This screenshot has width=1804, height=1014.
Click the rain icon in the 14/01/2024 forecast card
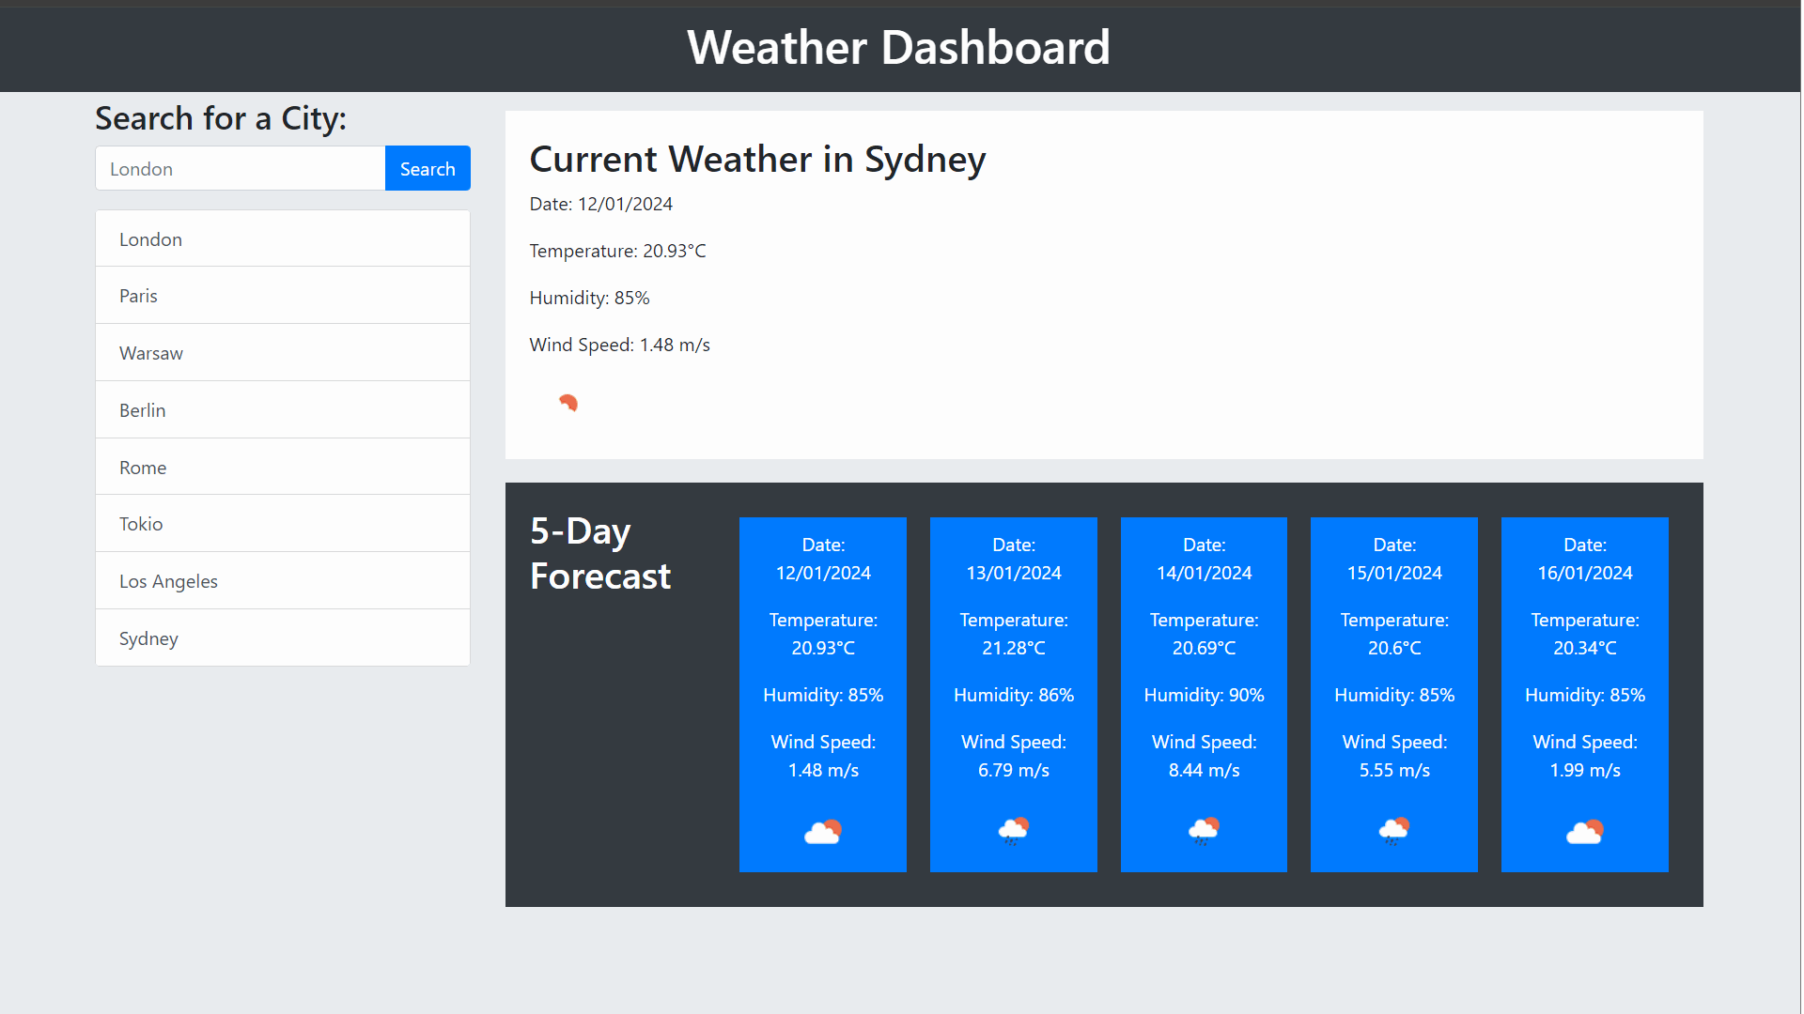point(1204,831)
